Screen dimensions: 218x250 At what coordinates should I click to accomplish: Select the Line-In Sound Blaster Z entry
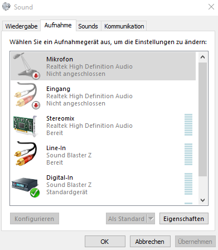click(x=103, y=155)
